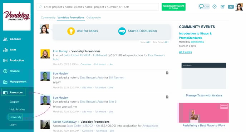Image resolution: width=246 pixels, height=132 pixels.
Task: Click the commonsku host link
Action: (197, 42)
